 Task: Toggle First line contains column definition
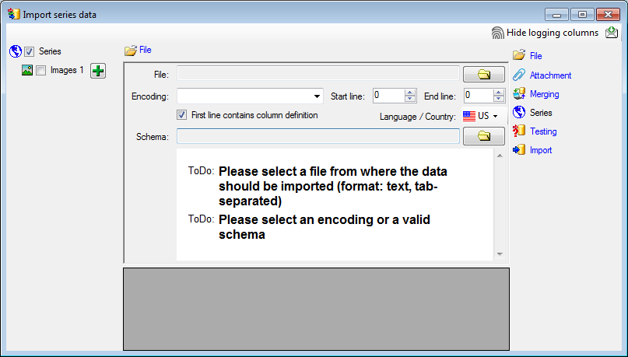coord(182,115)
